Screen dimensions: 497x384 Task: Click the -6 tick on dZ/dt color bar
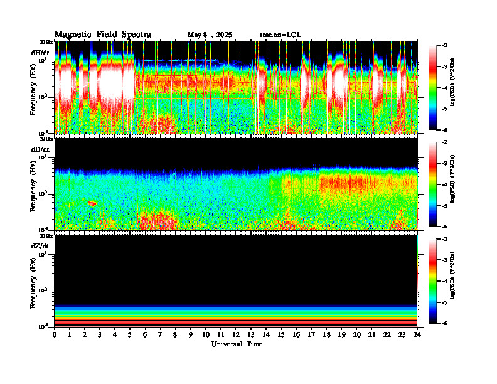tap(444, 323)
